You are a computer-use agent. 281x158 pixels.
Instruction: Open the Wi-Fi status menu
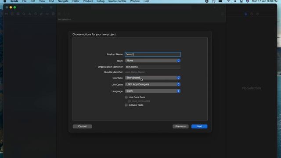228,1
